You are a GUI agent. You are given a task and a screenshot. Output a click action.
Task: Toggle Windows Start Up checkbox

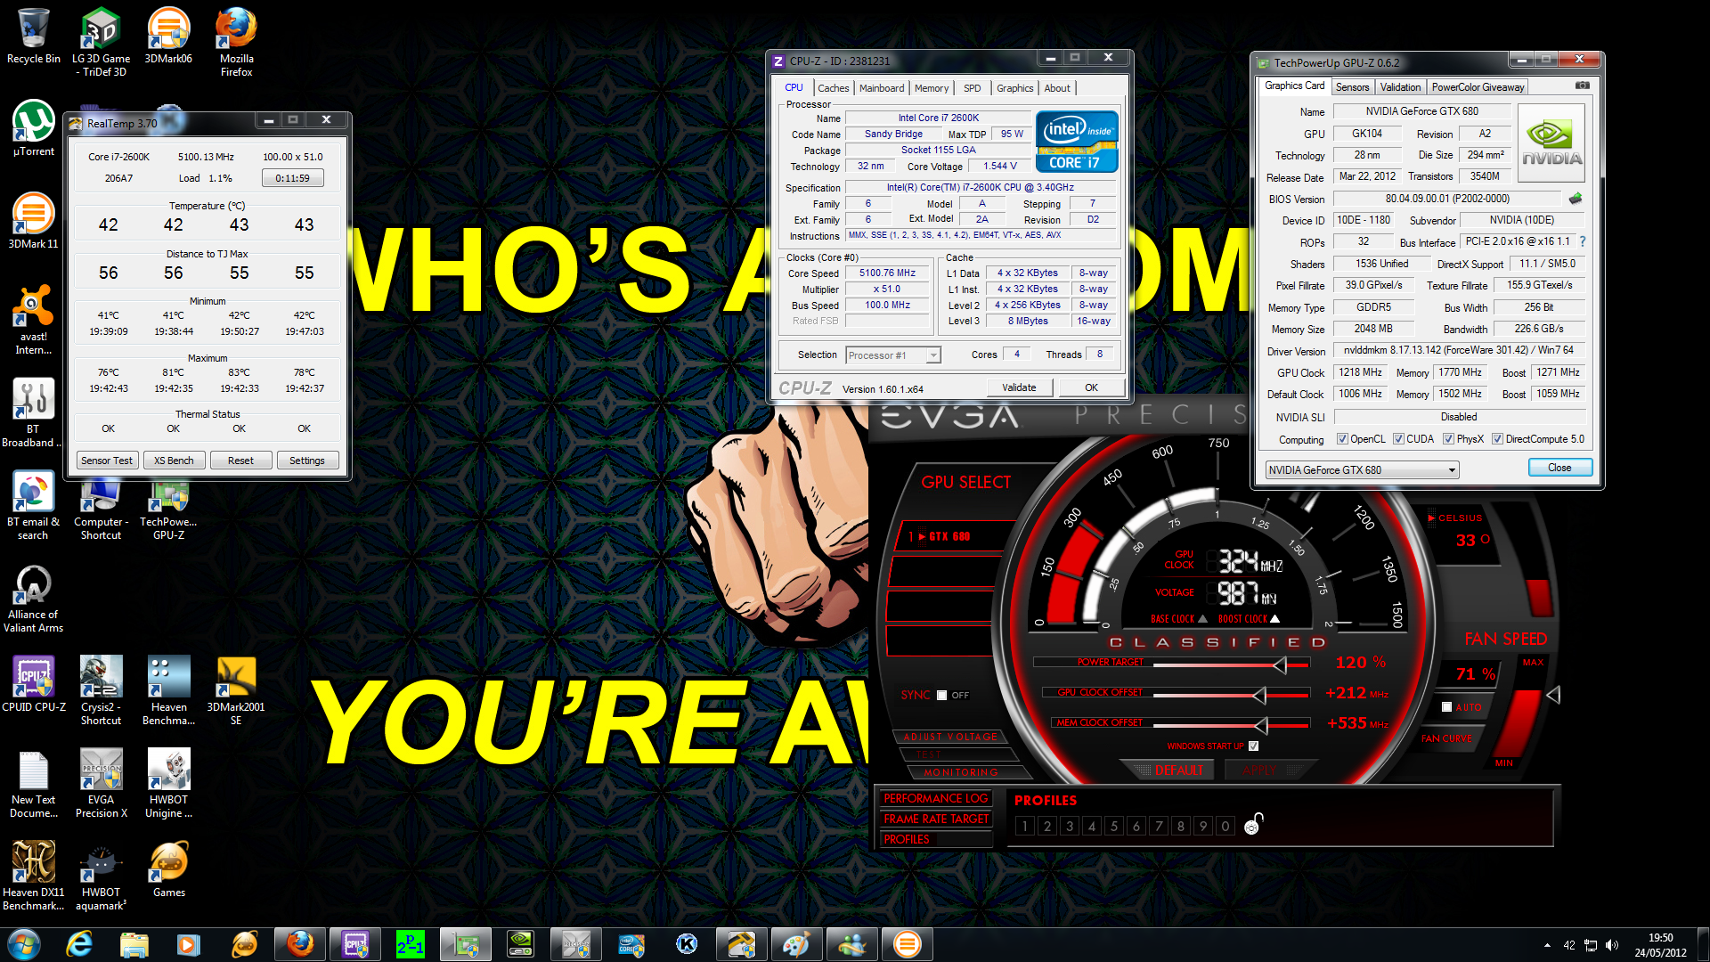1253,746
